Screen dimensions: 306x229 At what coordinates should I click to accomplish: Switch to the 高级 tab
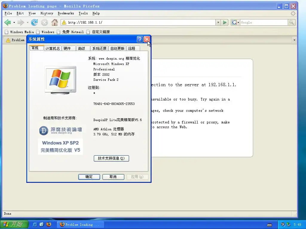tap(83, 49)
